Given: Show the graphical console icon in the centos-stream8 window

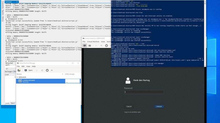Looking at the screenshot, I should click(x=85, y=45).
